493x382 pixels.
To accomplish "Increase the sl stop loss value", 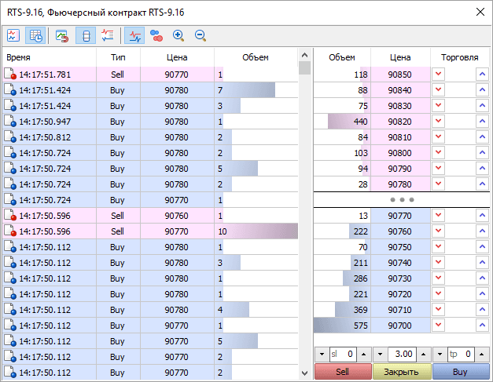I will click(364, 355).
